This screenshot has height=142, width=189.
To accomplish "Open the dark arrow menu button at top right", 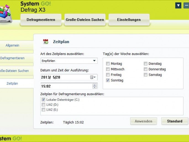I will tap(178, 6).
